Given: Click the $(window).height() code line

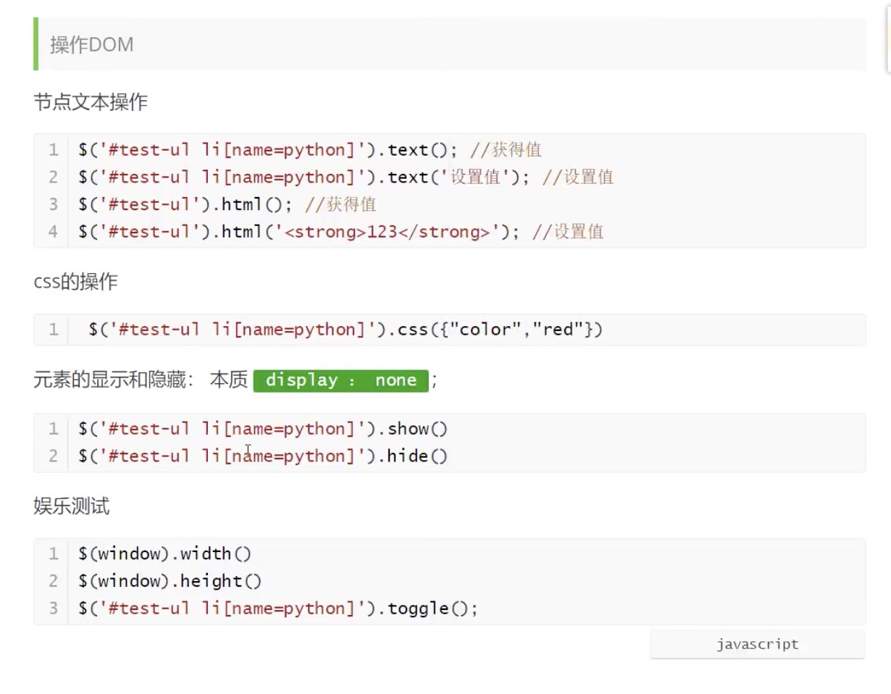Looking at the screenshot, I should point(170,581).
